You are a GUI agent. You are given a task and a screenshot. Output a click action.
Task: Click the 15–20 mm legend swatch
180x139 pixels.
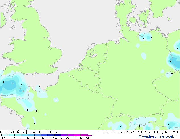coord(44,135)
